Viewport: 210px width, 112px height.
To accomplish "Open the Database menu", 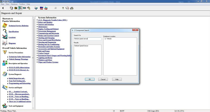I will pos(14,4).
